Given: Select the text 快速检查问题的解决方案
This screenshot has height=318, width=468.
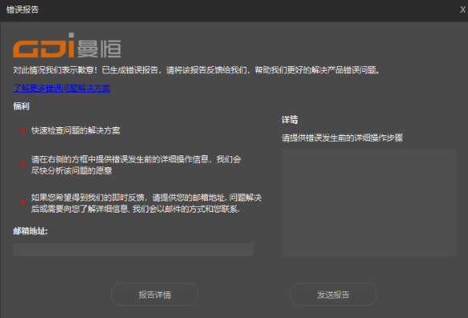Looking at the screenshot, I should coord(76,130).
